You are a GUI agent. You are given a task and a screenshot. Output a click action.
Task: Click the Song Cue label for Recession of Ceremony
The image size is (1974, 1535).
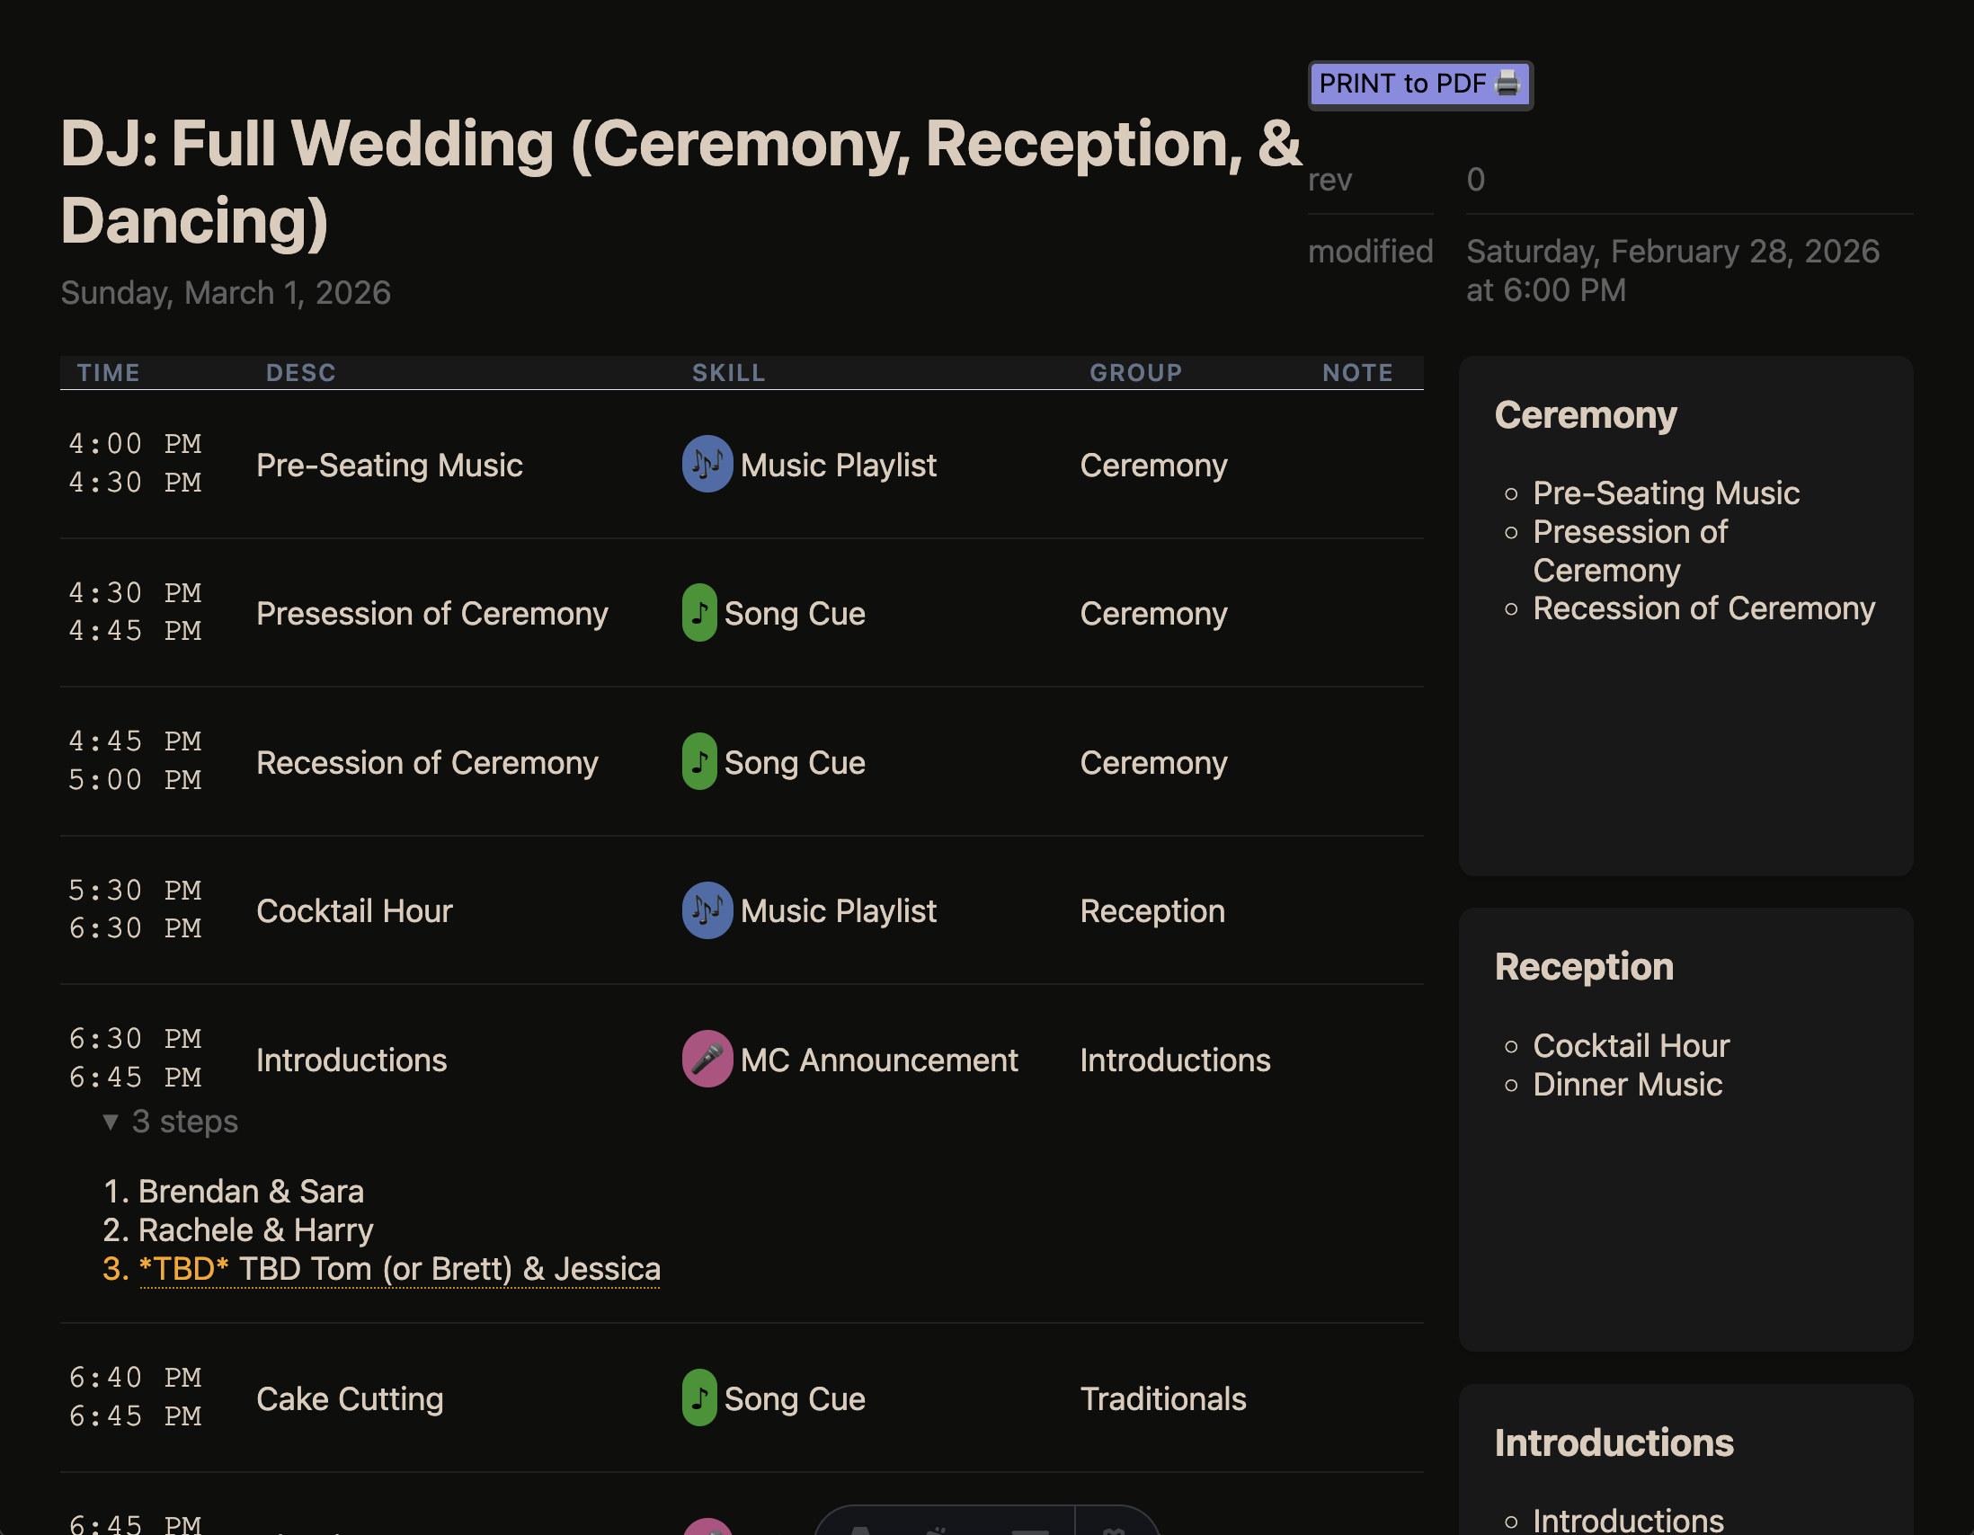[x=796, y=762]
